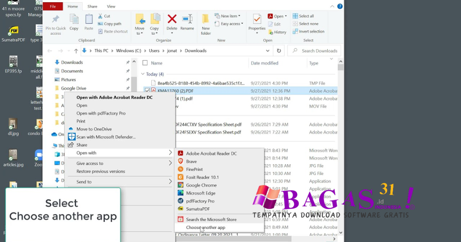The image size is (461, 242).
Task: Open SumatraPDF desktop shortcut
Action: pyautogui.click(x=13, y=34)
